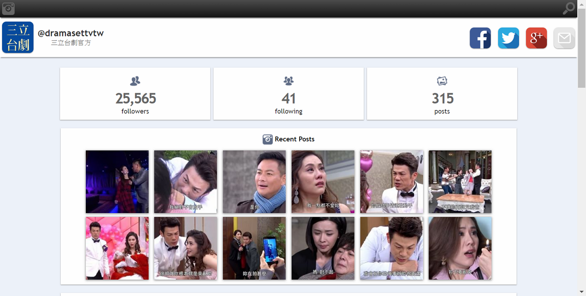Open the search magnifier icon
The height and width of the screenshot is (296, 586).
coord(569,8)
